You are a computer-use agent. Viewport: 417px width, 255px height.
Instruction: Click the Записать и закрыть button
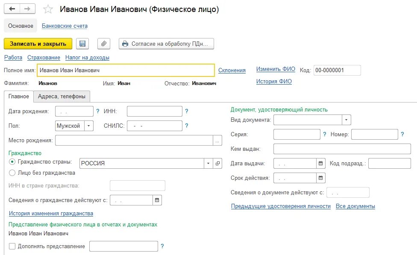[38, 44]
